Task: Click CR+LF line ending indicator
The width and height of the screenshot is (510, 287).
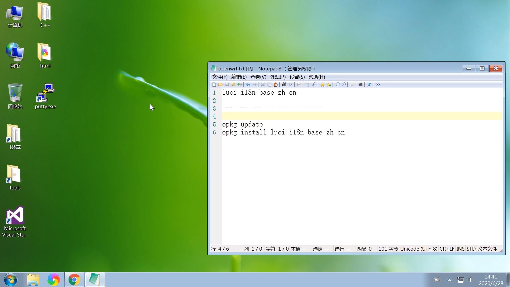Action: (447, 249)
